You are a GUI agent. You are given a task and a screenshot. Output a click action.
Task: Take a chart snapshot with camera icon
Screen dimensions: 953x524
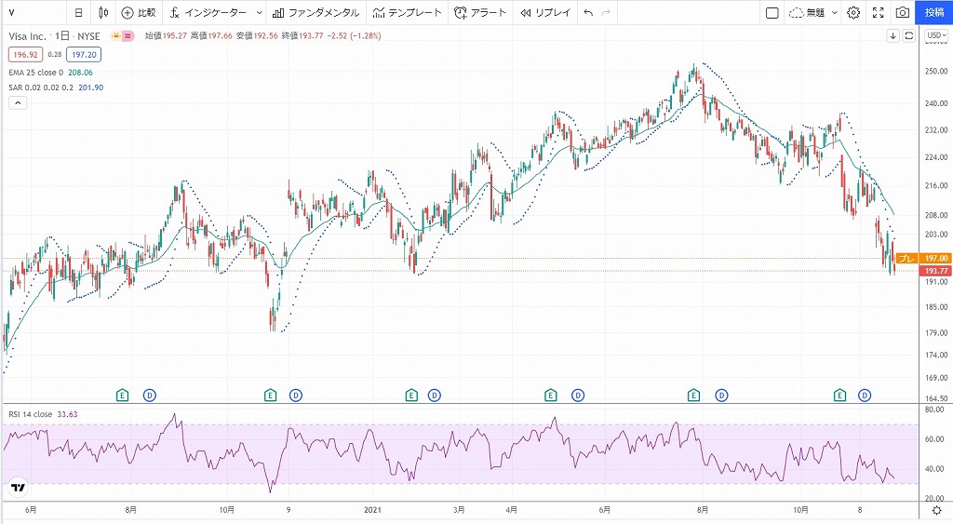[902, 13]
